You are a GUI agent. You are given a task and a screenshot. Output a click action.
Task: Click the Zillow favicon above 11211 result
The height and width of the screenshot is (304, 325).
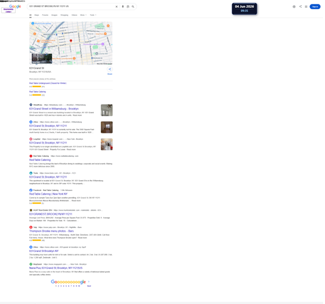[31, 122]
